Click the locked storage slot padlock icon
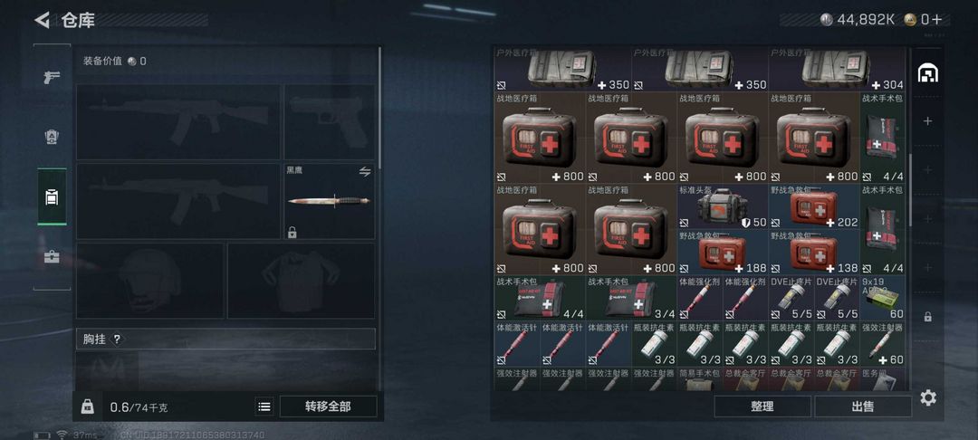The height and width of the screenshot is (440, 978). point(928,317)
